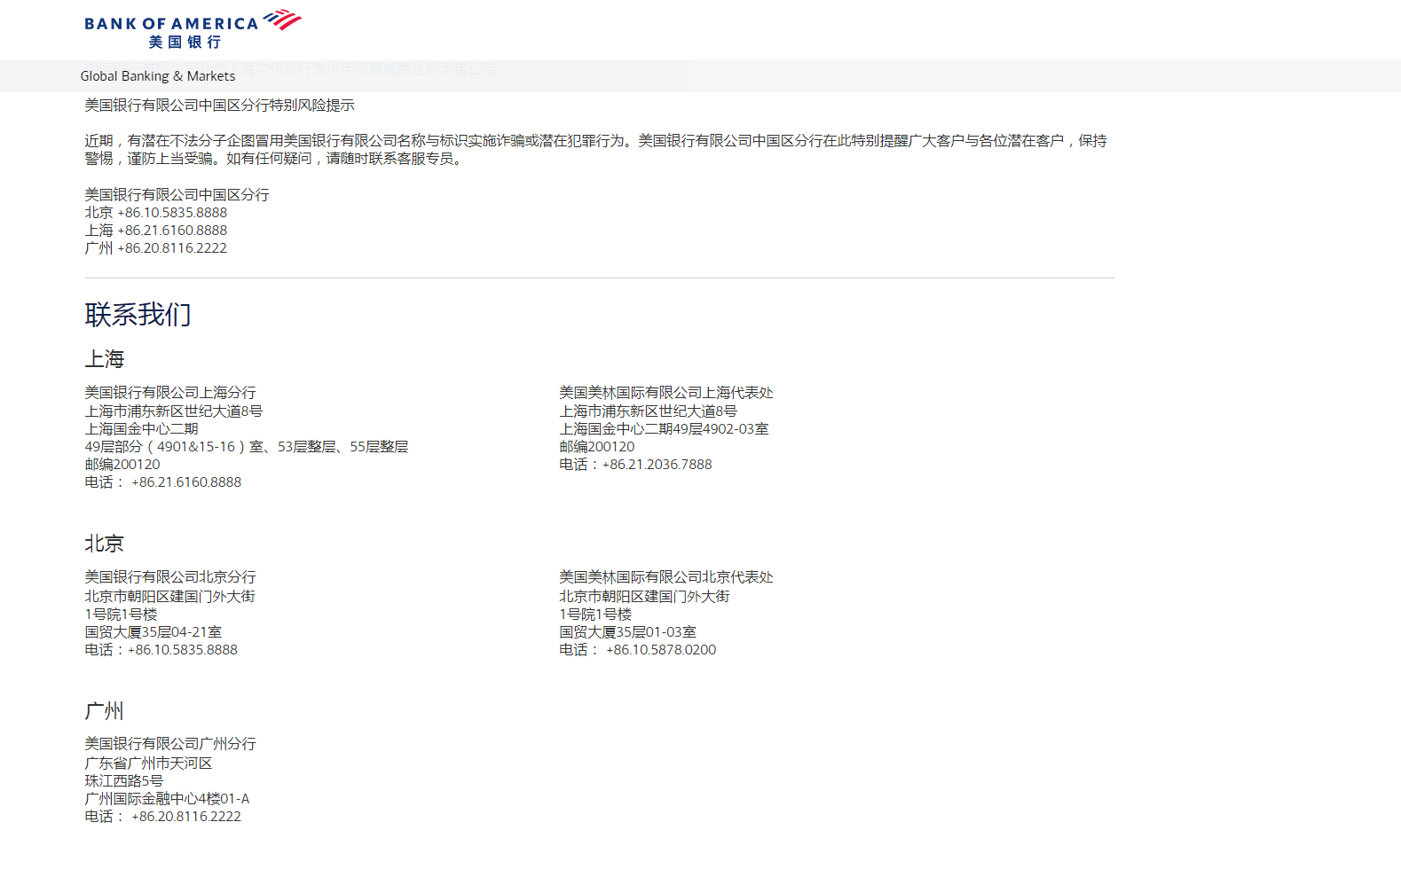The height and width of the screenshot is (877, 1401).
Task: Click 广东省广州市天河区 address line
Action: (148, 763)
